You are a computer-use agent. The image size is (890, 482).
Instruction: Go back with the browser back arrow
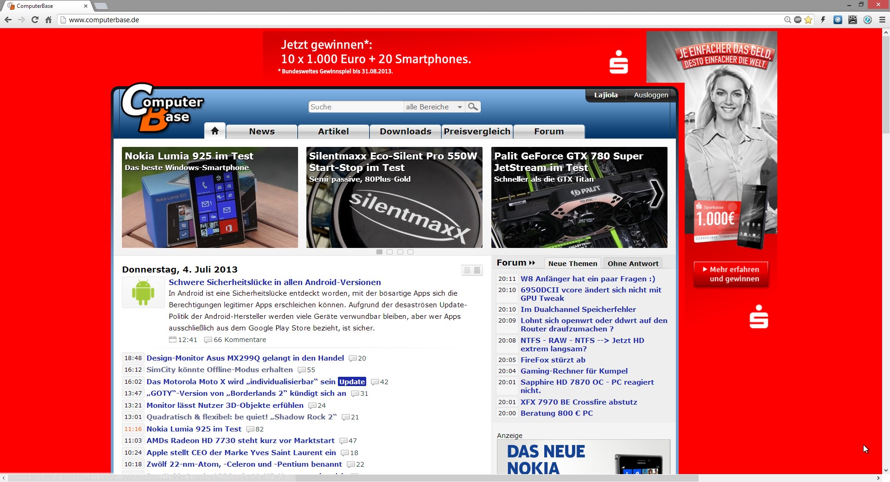click(x=8, y=20)
